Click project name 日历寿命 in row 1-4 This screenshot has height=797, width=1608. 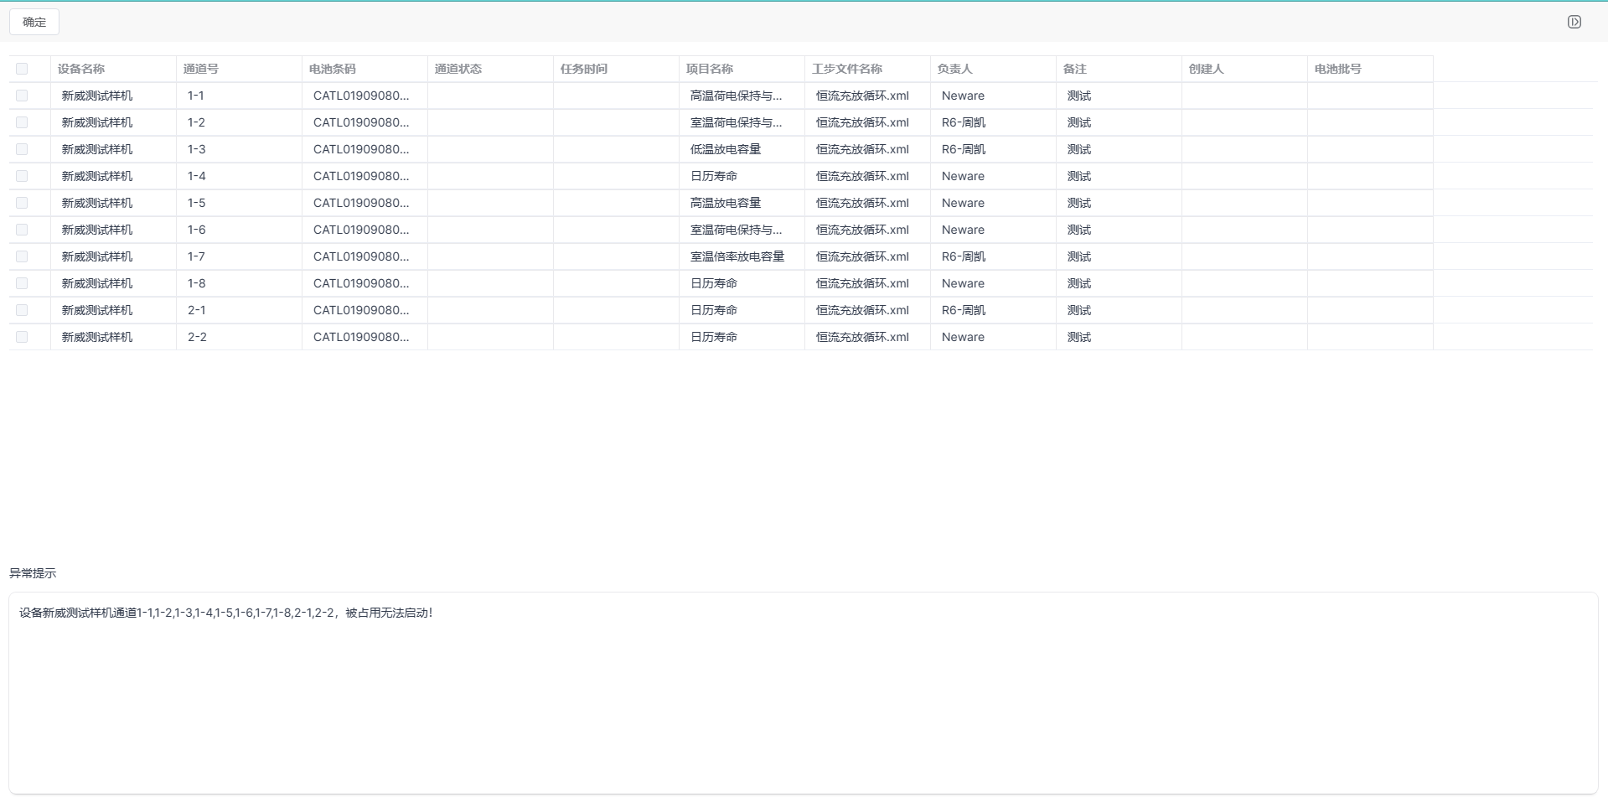[714, 176]
